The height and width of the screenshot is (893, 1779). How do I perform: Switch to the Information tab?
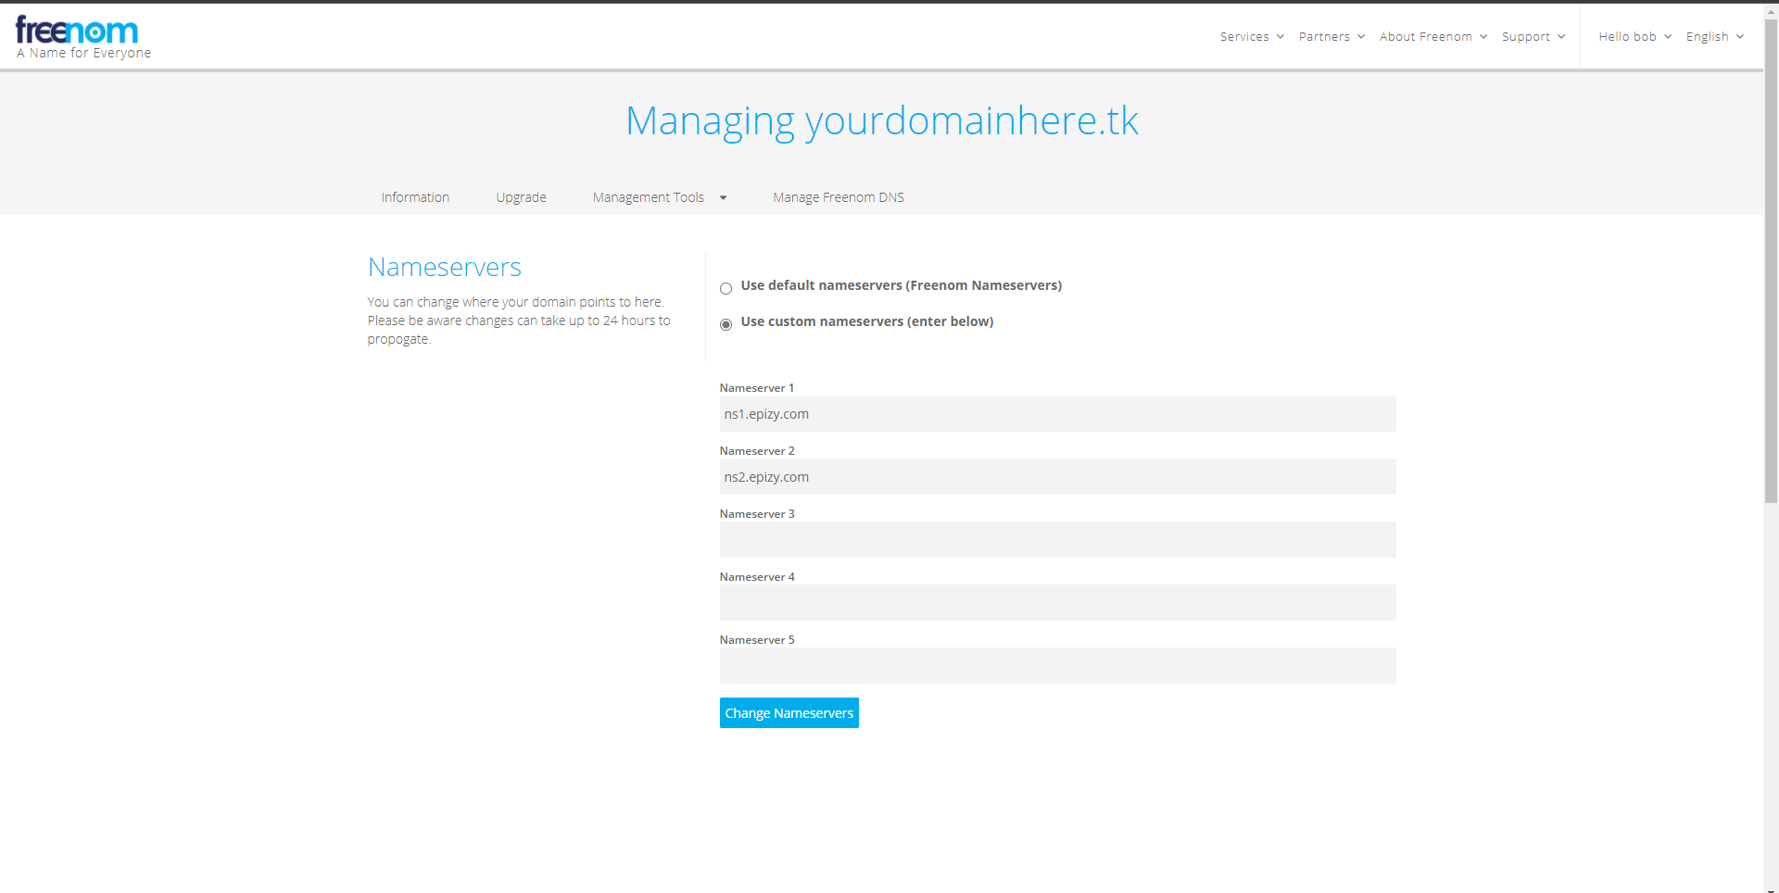pyautogui.click(x=415, y=197)
